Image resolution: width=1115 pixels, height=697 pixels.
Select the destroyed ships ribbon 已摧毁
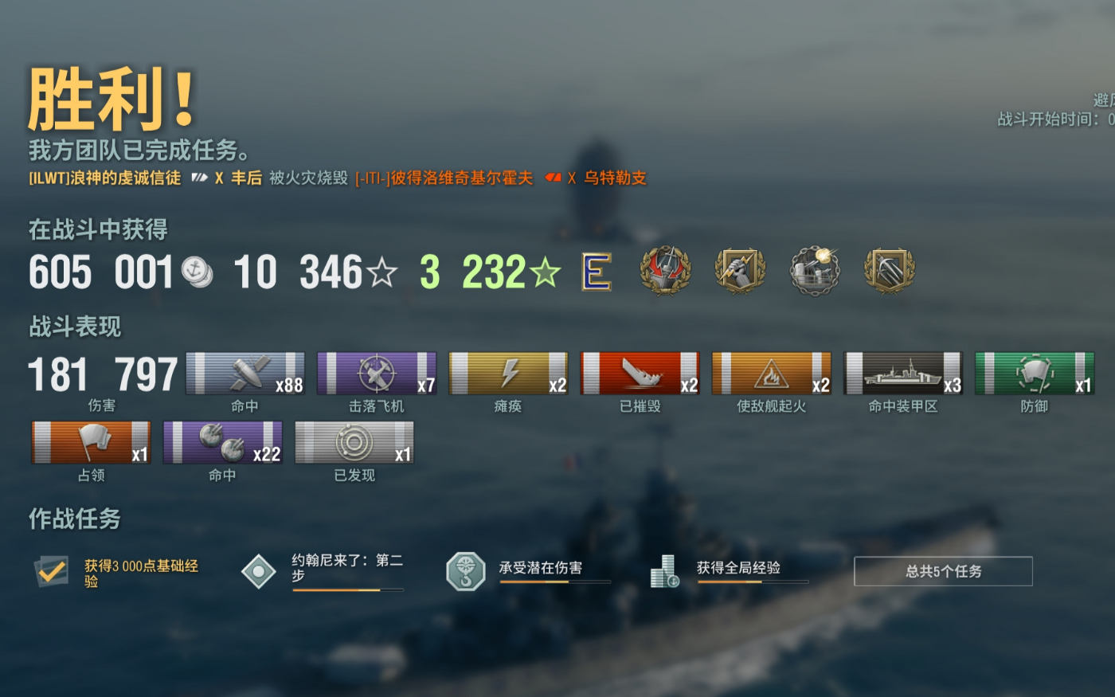point(640,374)
